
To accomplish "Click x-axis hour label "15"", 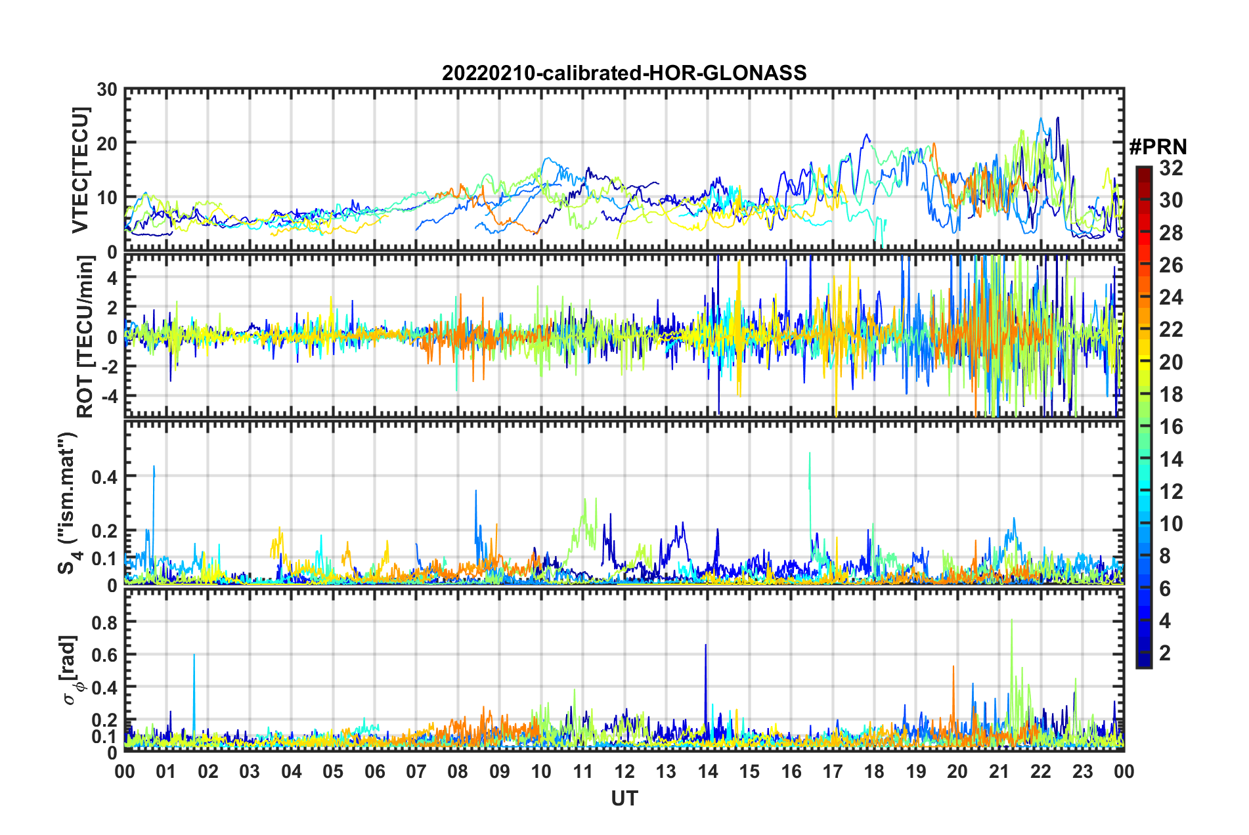I will pos(749,771).
